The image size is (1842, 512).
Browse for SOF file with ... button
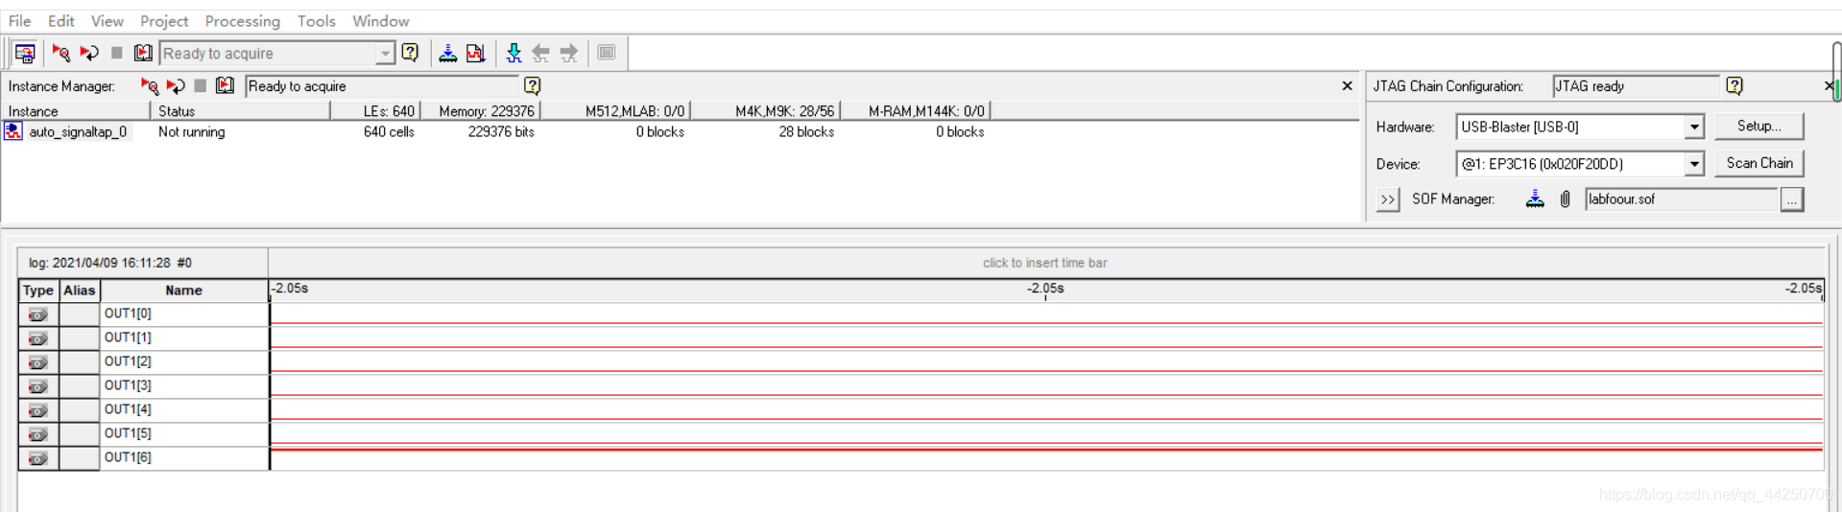[x=1791, y=198]
